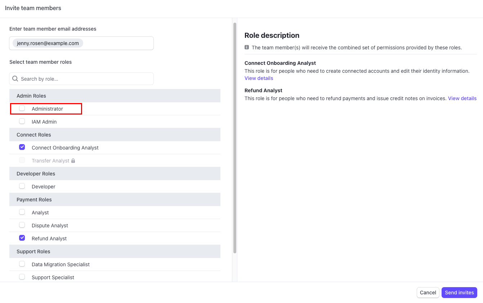
Task: Check the Support Specialist checkbox
Action: 22,277
